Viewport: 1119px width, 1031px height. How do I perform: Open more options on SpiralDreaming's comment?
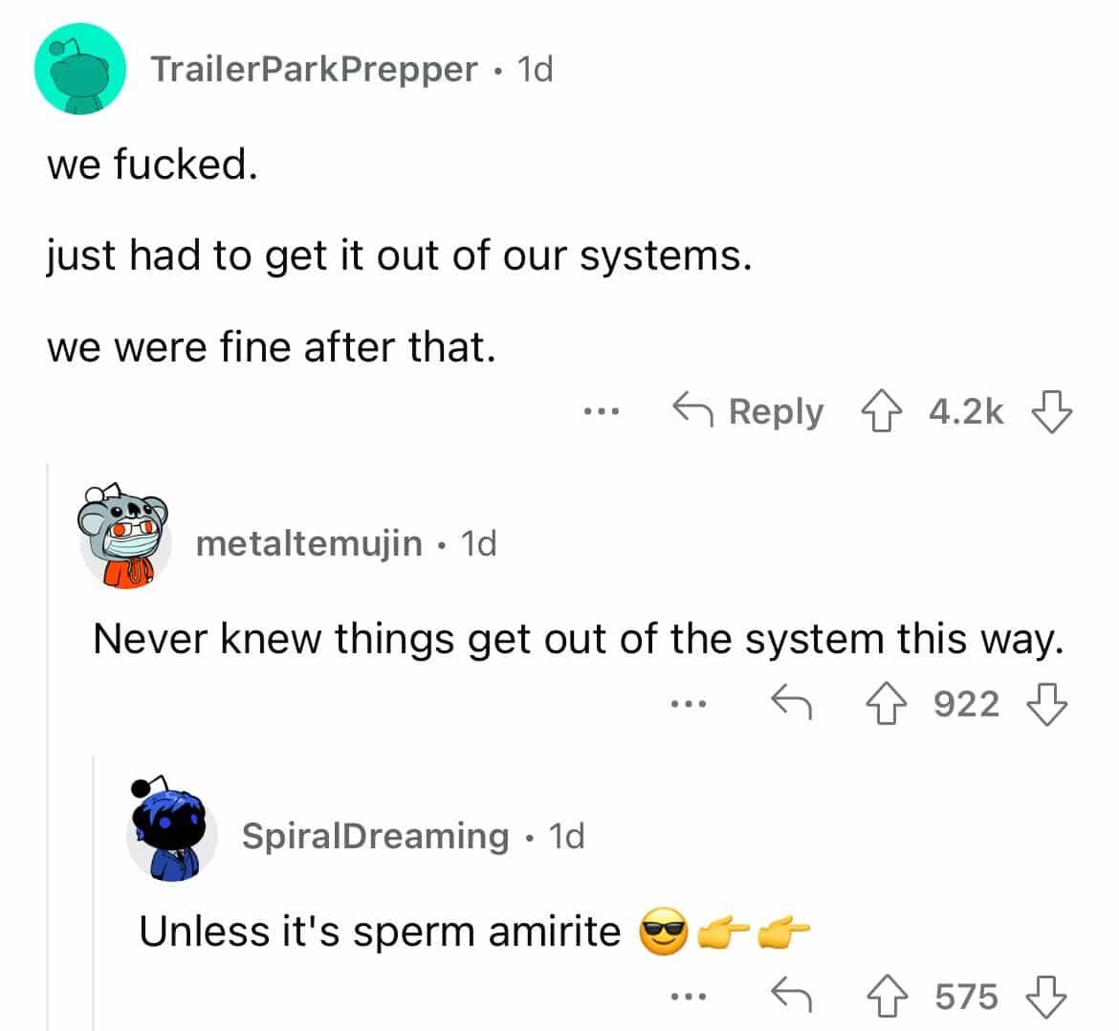(x=687, y=997)
